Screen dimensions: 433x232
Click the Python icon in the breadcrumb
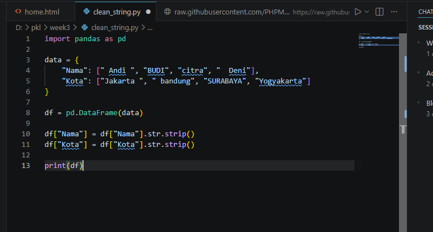(85, 28)
